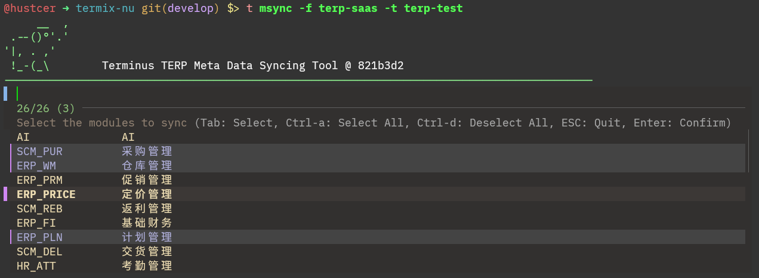Pick the ERP_PRM 促销管理 module

pos(94,180)
